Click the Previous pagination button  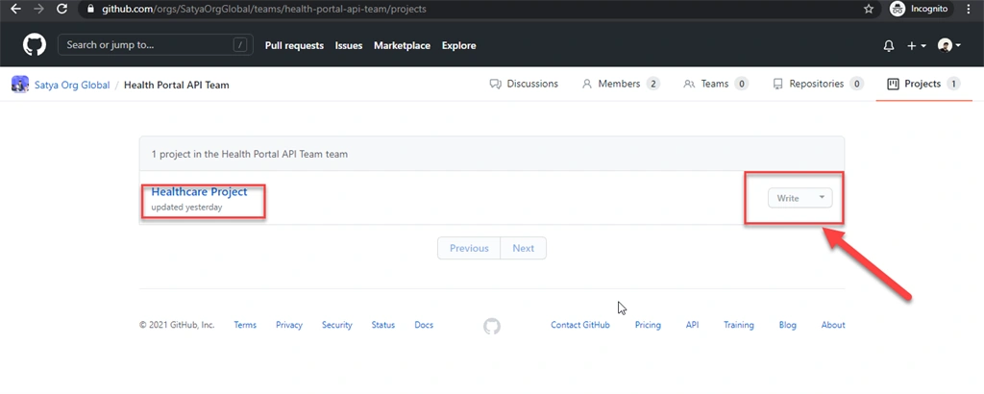click(x=469, y=248)
